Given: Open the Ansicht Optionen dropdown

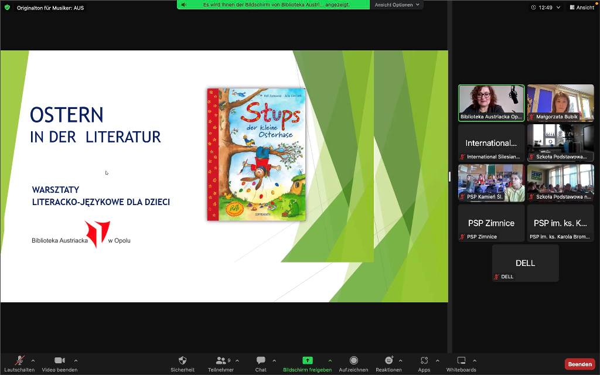Looking at the screenshot, I should tap(397, 5).
